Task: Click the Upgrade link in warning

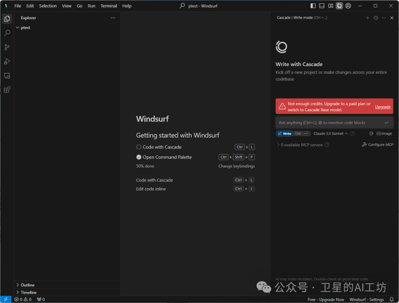Action: coord(383,107)
